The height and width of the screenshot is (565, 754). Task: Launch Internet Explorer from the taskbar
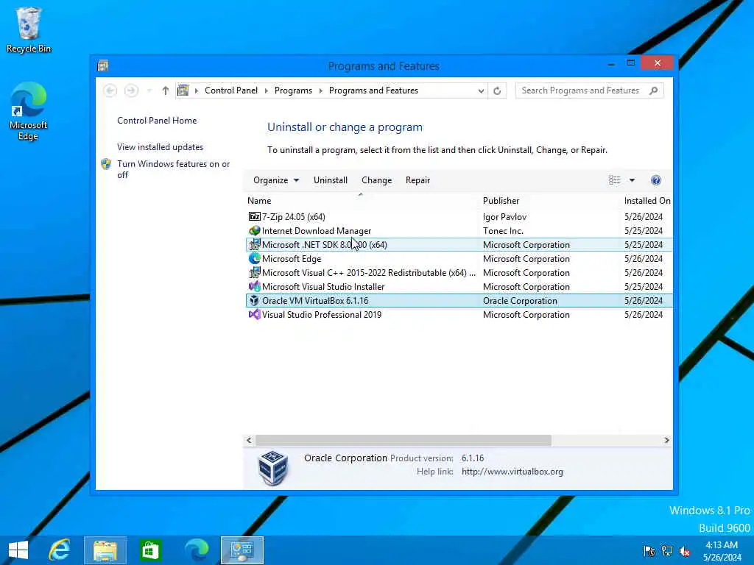coord(59,550)
